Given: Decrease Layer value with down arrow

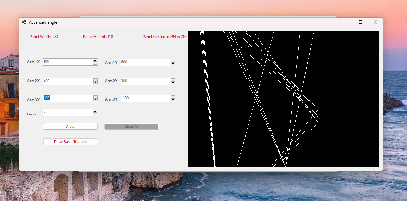Looking at the screenshot, I should [95, 114].
